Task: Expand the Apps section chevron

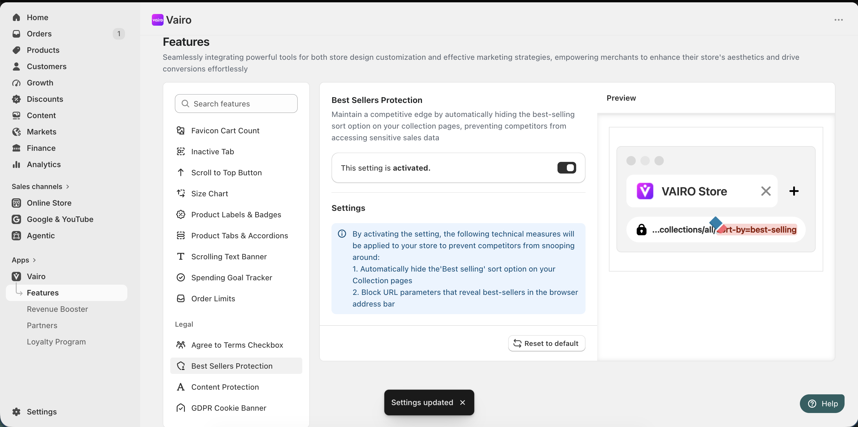Action: pos(34,260)
